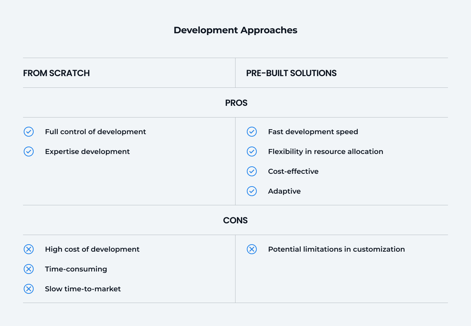471x326 pixels.
Task: Click the checkmark icon next to Adaptive
Action: click(x=252, y=191)
